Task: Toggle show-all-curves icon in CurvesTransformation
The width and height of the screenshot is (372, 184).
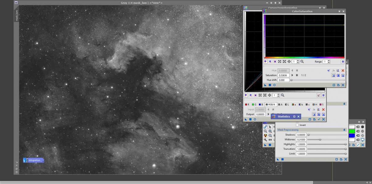Action: tap(319, 95)
